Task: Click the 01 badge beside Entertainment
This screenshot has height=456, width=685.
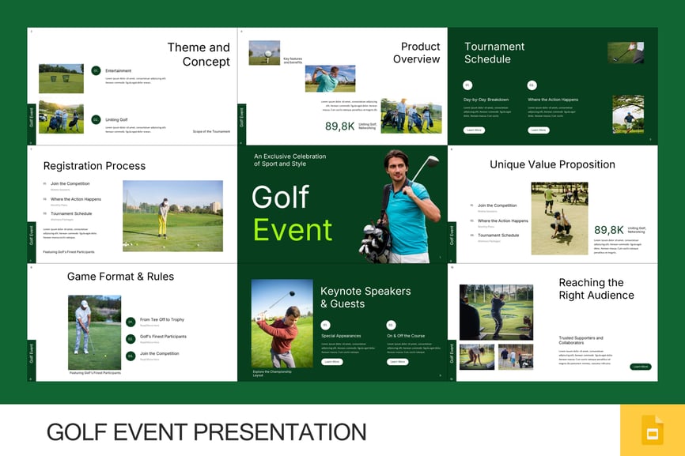Action: (96, 70)
